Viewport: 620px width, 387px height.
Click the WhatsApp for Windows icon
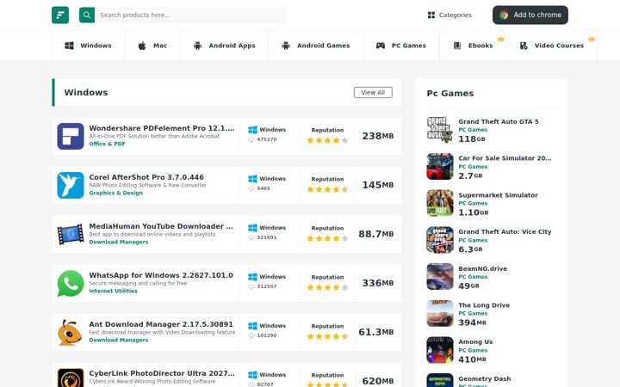tap(71, 283)
